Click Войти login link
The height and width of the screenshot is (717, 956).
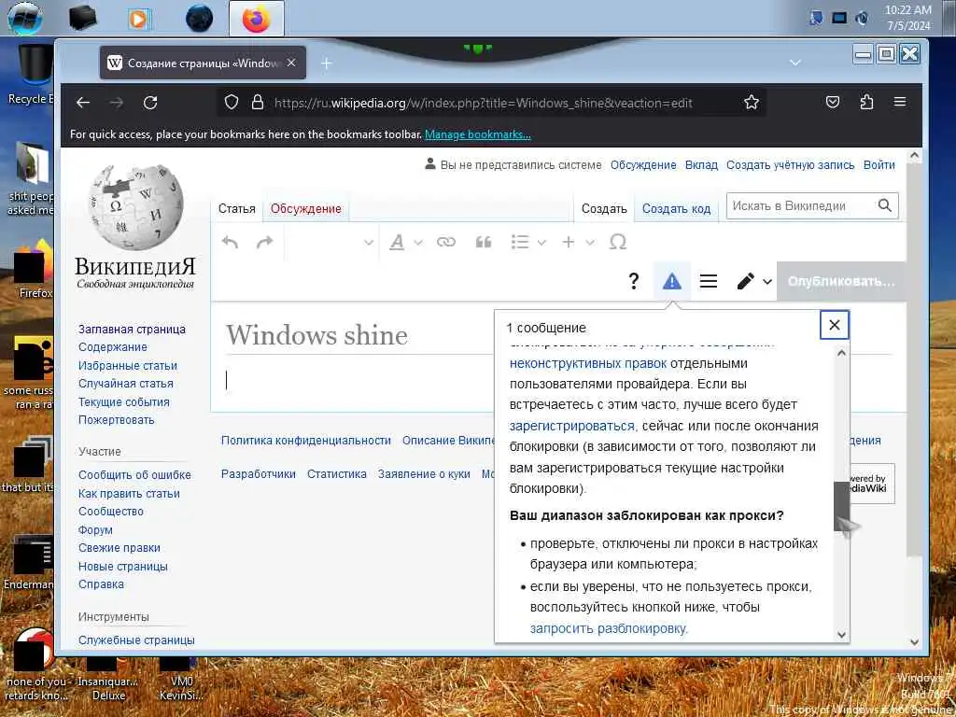[879, 164]
